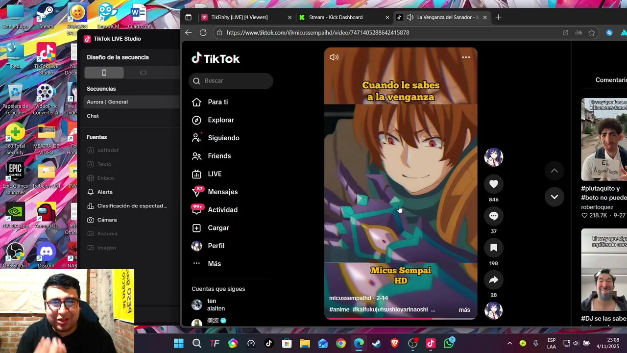Open the browser tab actions menu icon
The height and width of the screenshot is (353, 627).
click(188, 17)
